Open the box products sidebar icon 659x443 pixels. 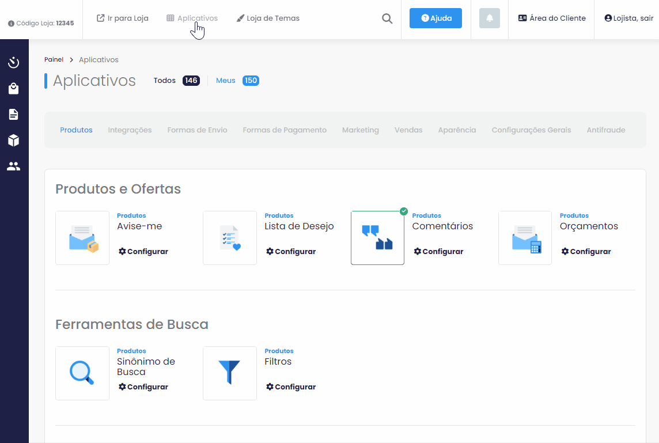pos(14,140)
